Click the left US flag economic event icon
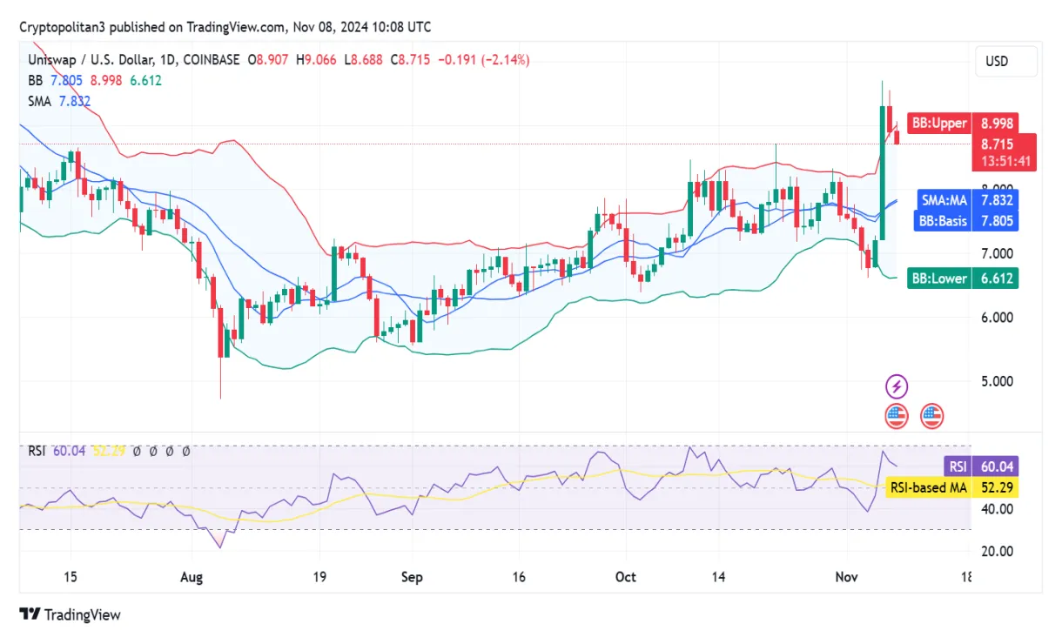Screen dimensions: 1062x644 [896, 415]
